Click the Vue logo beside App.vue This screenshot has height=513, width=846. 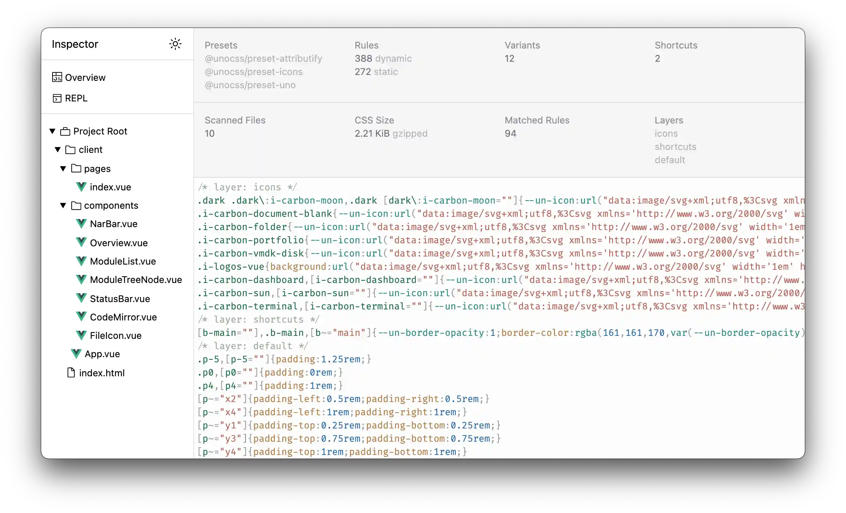(76, 354)
